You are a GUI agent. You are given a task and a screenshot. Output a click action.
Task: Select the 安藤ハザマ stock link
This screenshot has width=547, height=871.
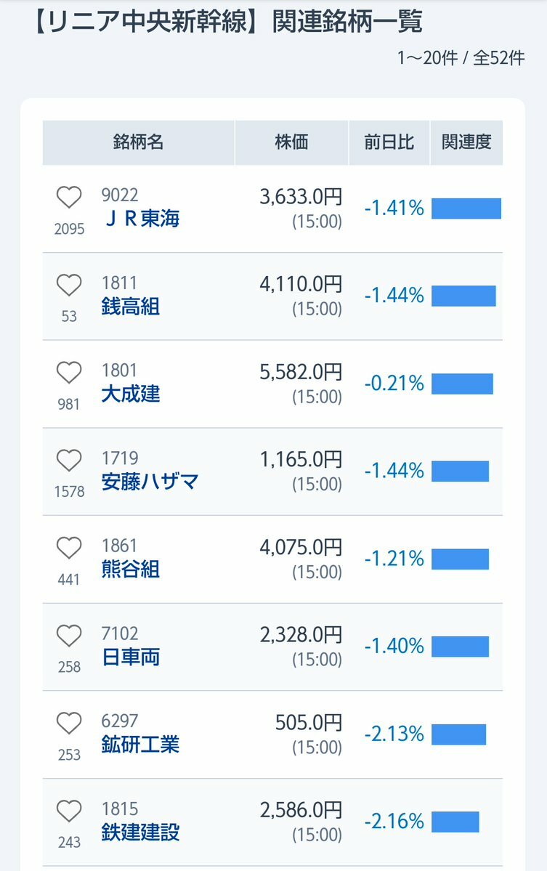click(x=150, y=482)
